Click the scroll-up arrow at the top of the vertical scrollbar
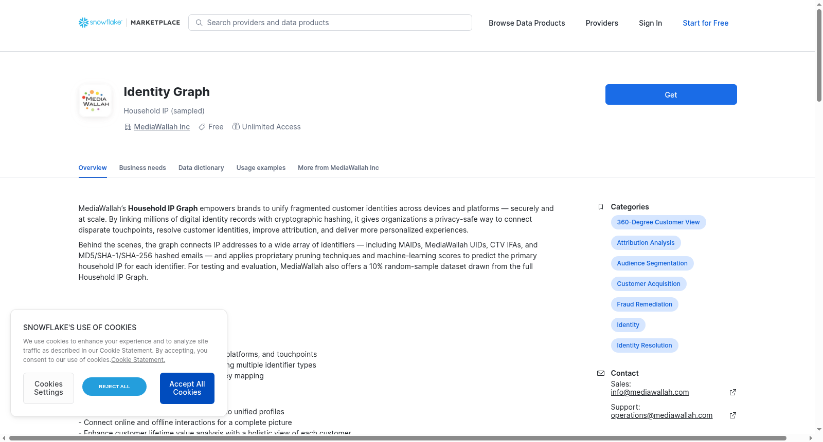823x442 pixels. (819, 4)
